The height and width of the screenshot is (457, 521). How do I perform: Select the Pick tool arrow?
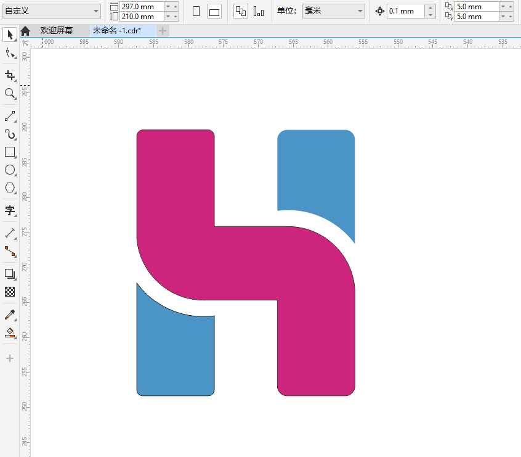pyautogui.click(x=10, y=35)
